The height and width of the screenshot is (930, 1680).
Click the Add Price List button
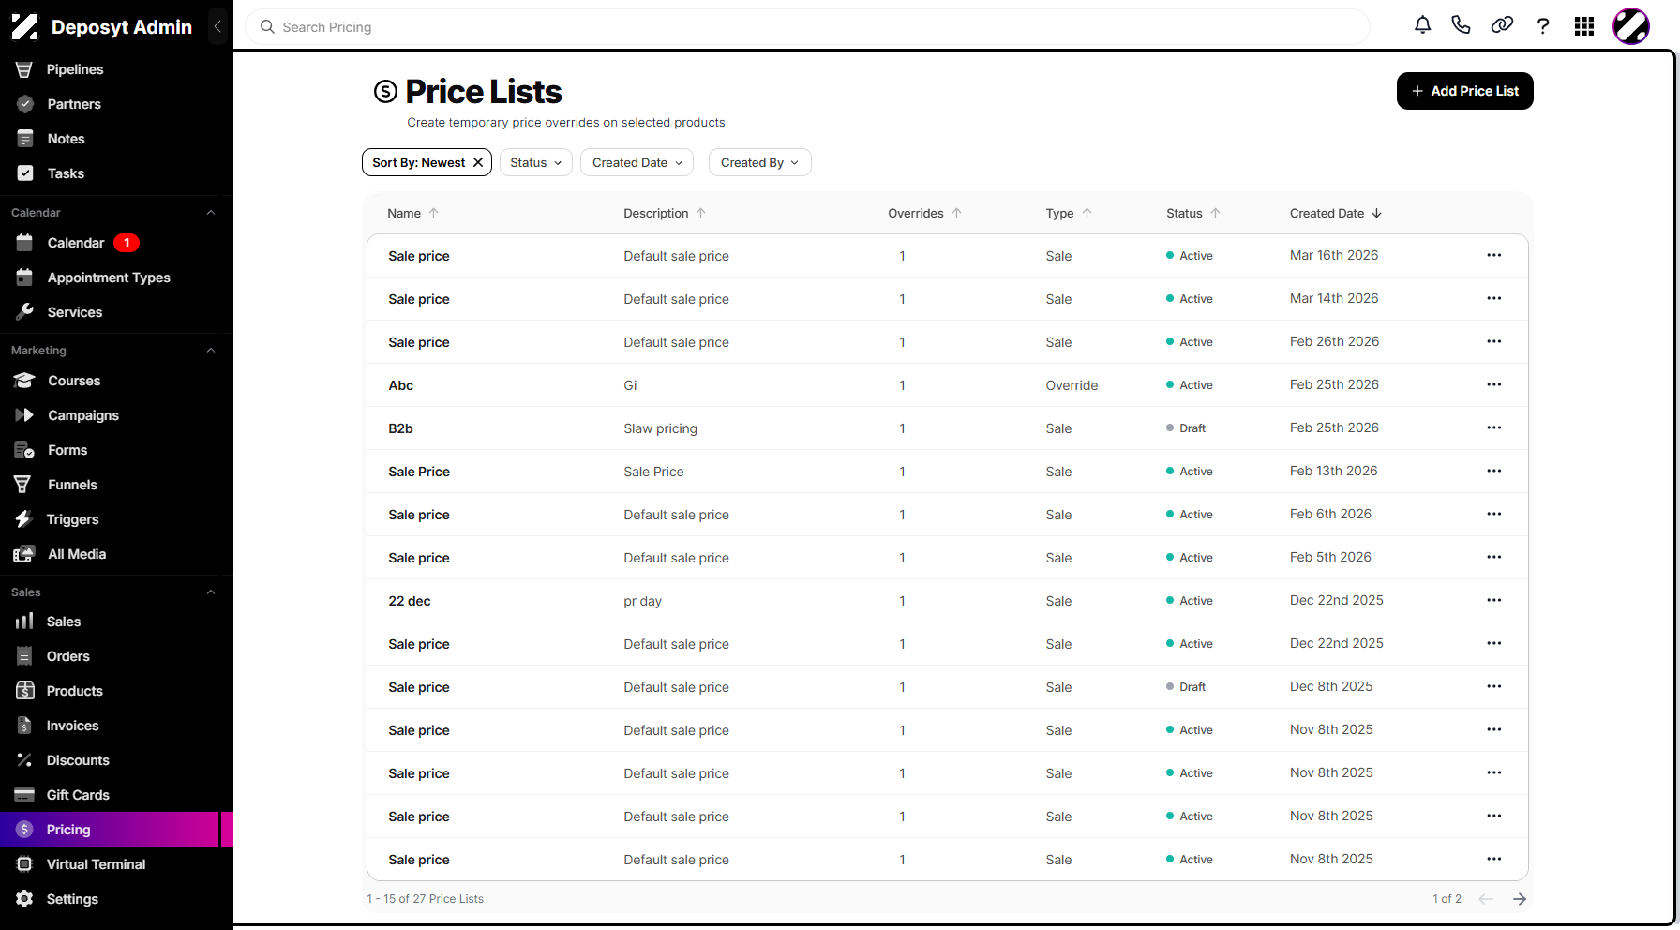point(1465,91)
